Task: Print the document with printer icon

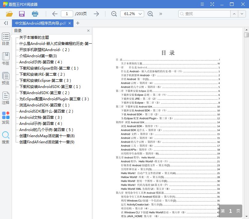Action: pyautogui.click(x=35, y=14)
